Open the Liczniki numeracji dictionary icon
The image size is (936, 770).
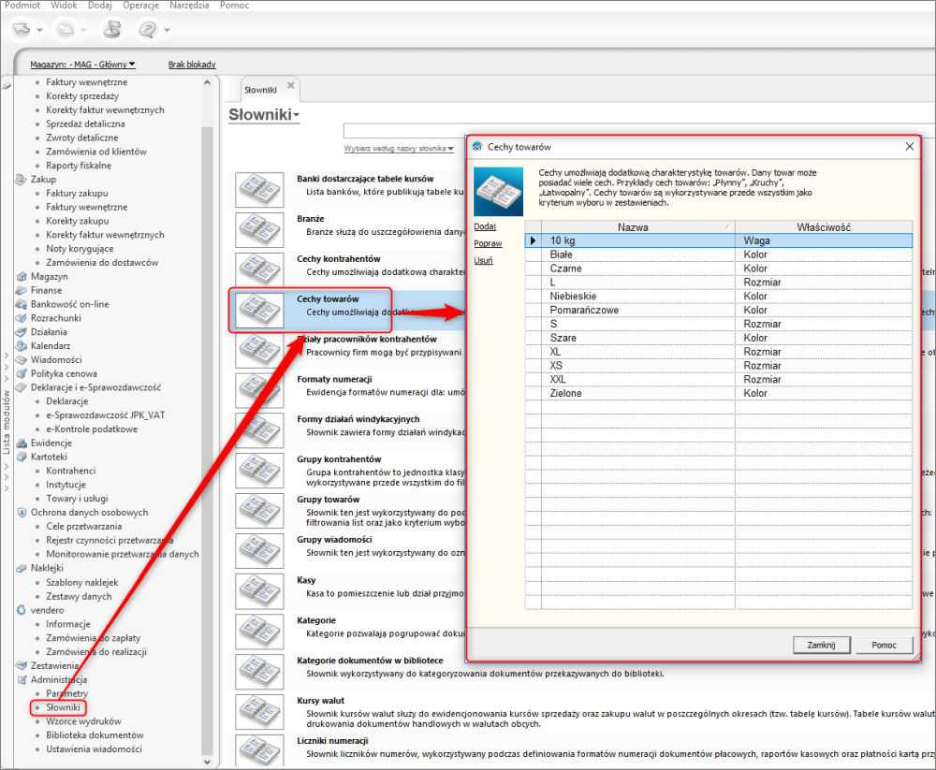[x=259, y=750]
